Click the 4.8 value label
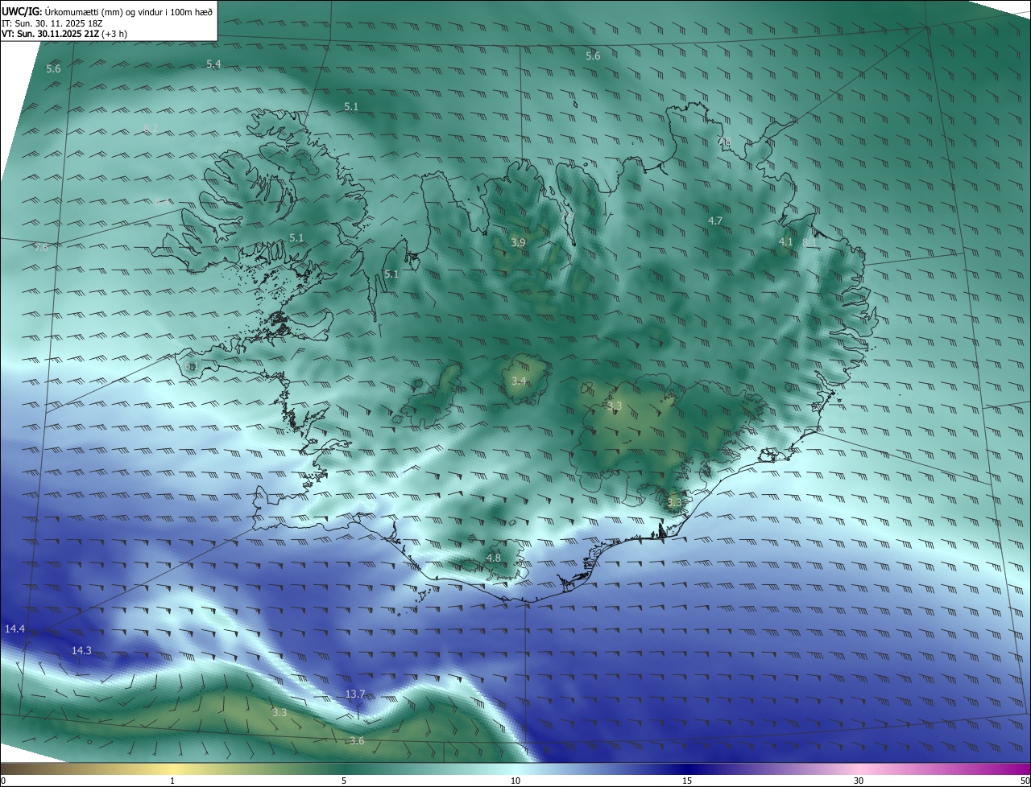The height and width of the screenshot is (787, 1031). pyautogui.click(x=494, y=558)
